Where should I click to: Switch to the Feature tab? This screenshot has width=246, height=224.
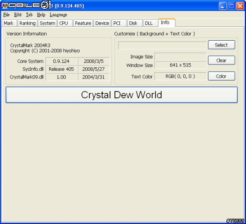point(83,23)
